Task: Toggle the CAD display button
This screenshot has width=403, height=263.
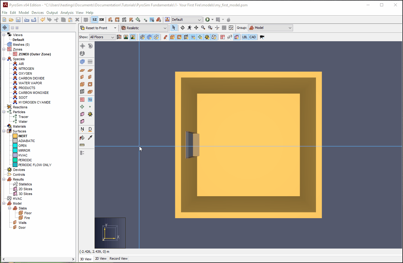Action: tap(252, 37)
